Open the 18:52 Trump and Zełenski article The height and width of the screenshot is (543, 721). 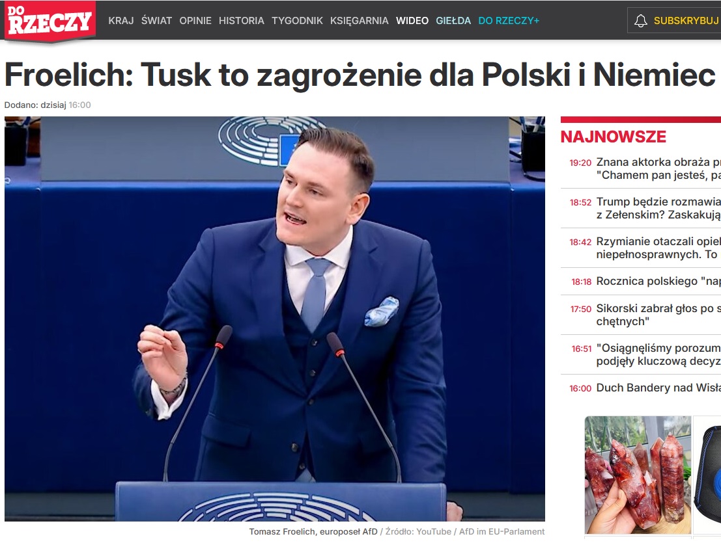click(x=645, y=208)
